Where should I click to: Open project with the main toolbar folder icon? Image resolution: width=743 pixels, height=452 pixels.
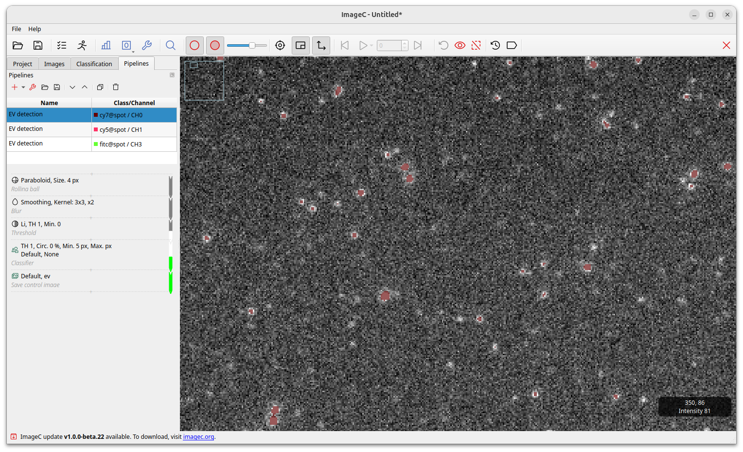click(18, 45)
